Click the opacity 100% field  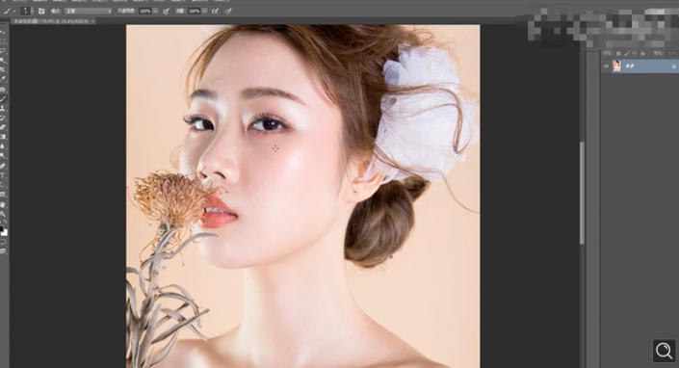tap(145, 11)
